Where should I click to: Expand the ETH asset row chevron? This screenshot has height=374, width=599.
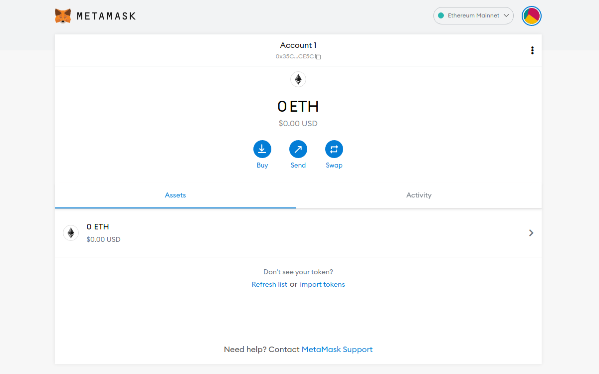pyautogui.click(x=531, y=232)
